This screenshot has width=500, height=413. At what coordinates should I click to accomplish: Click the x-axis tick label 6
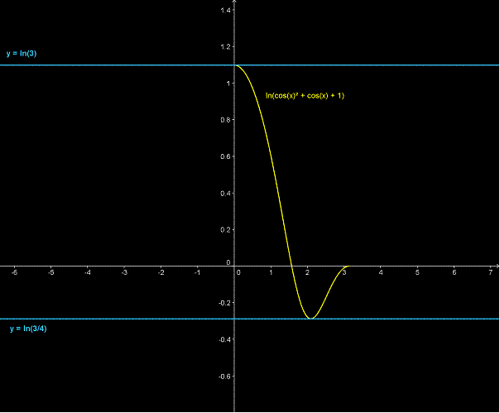coord(454,271)
